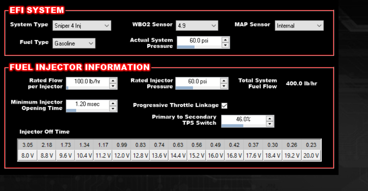Screen dimensions: 368x191
Task: Increase Primary to Secondary TPS Switch
Action: (270, 118)
